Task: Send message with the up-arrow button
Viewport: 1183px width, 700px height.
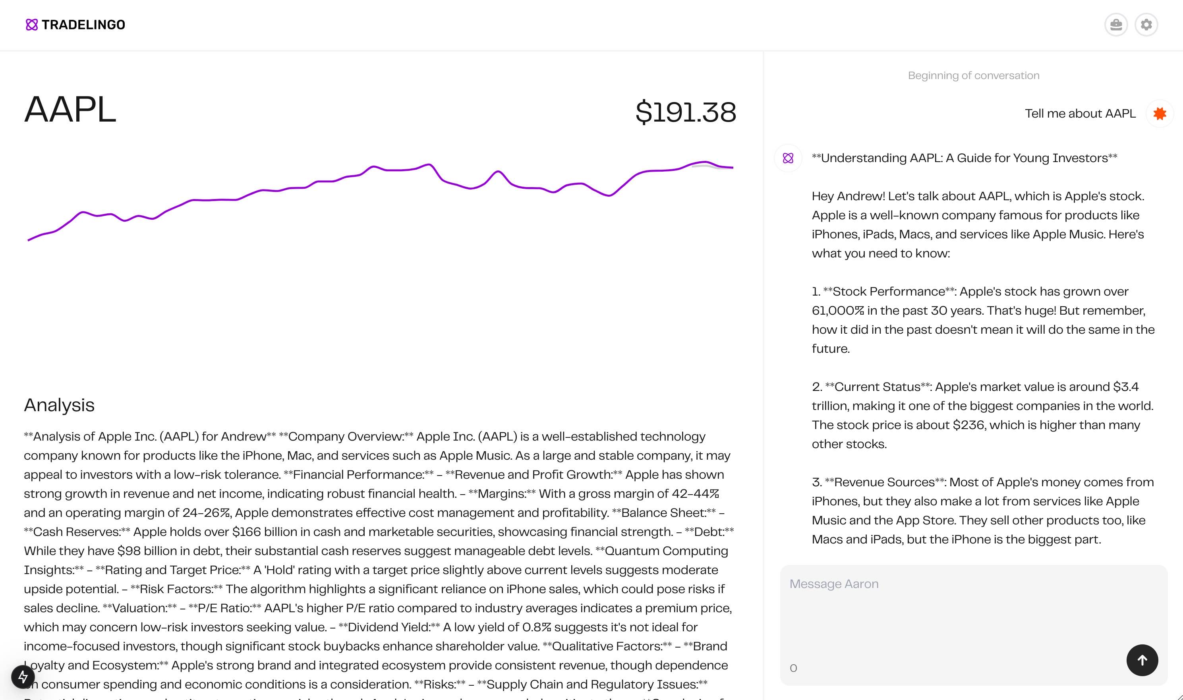Action: click(x=1142, y=660)
